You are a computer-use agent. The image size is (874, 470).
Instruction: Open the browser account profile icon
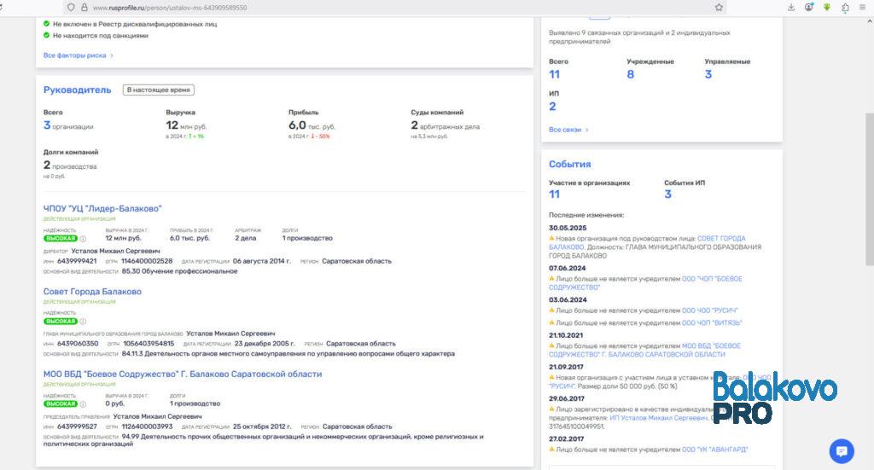click(809, 7)
